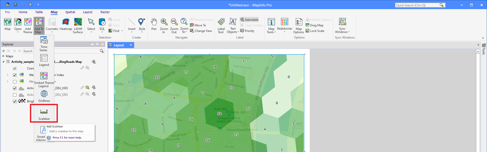Image resolution: width=487 pixels, height=152 pixels.
Task: Select the Gridlines option
Action: tap(44, 96)
